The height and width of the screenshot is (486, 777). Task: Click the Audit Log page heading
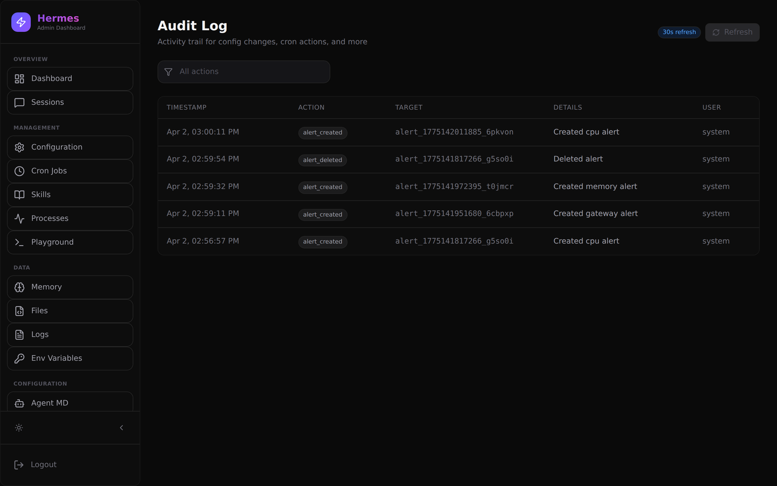pyautogui.click(x=193, y=26)
